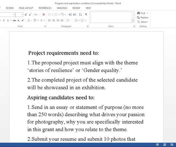This screenshot has height=147, width=176.
Task: Toggle strikethrough (abc) formatting
Action: click(x=15, y=21)
